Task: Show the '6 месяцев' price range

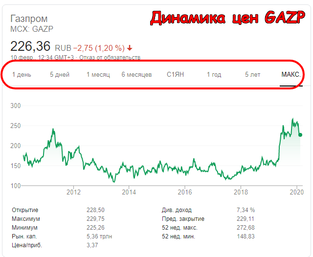Action: point(137,75)
